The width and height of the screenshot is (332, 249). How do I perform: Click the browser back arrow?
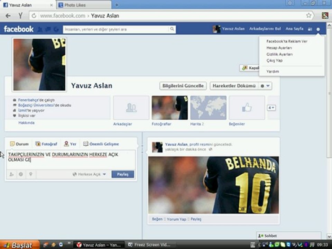[x=8, y=16]
